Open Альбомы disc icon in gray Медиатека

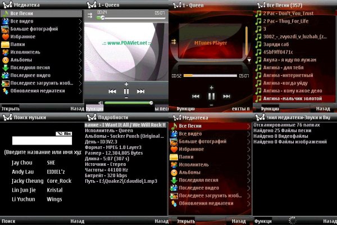6,60
